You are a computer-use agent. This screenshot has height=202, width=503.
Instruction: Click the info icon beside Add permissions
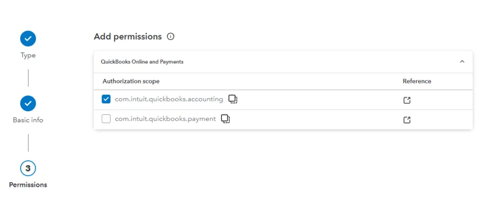170,36
